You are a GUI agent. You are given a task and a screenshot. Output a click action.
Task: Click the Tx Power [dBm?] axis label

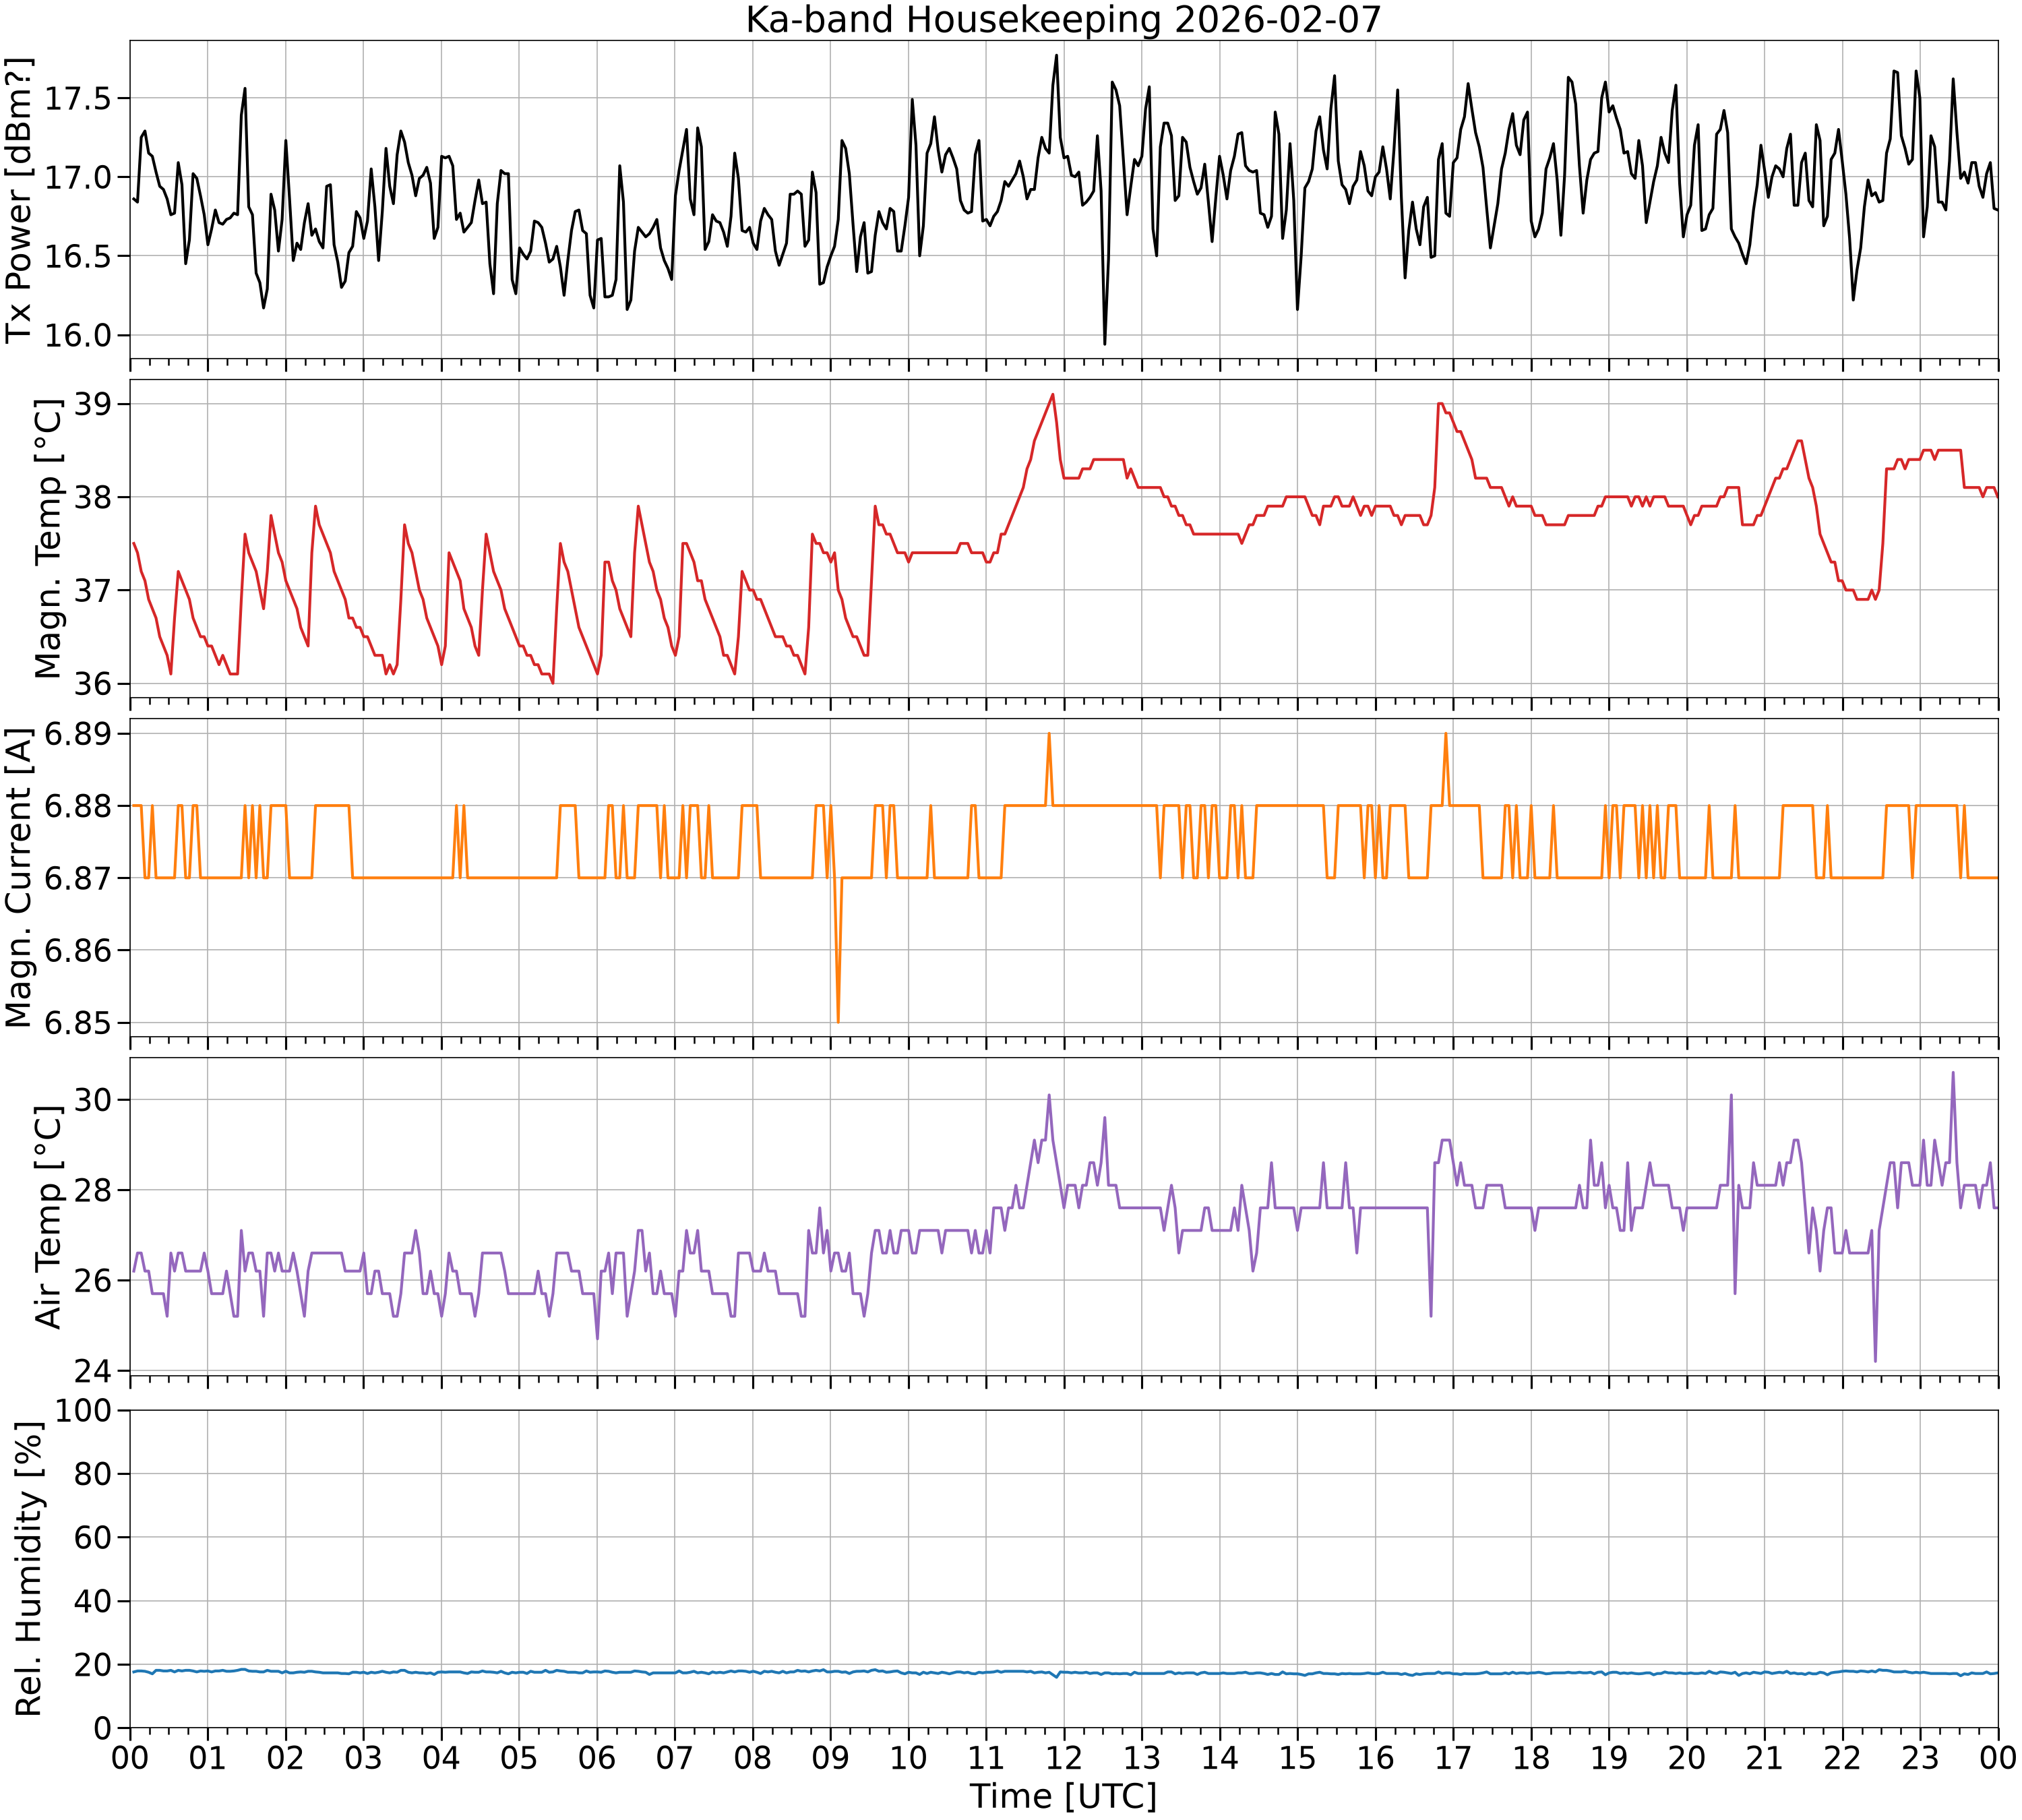[19, 199]
